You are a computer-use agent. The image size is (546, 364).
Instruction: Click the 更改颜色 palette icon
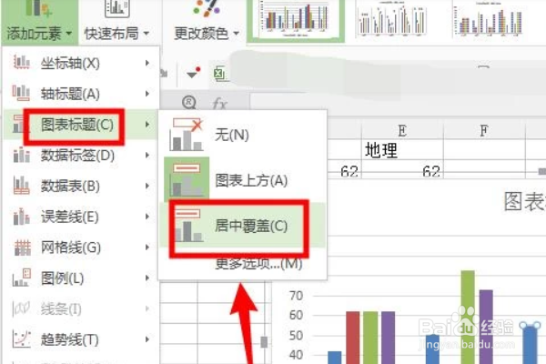point(207,8)
